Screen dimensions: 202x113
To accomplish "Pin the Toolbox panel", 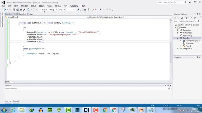I will coord(168,85).
